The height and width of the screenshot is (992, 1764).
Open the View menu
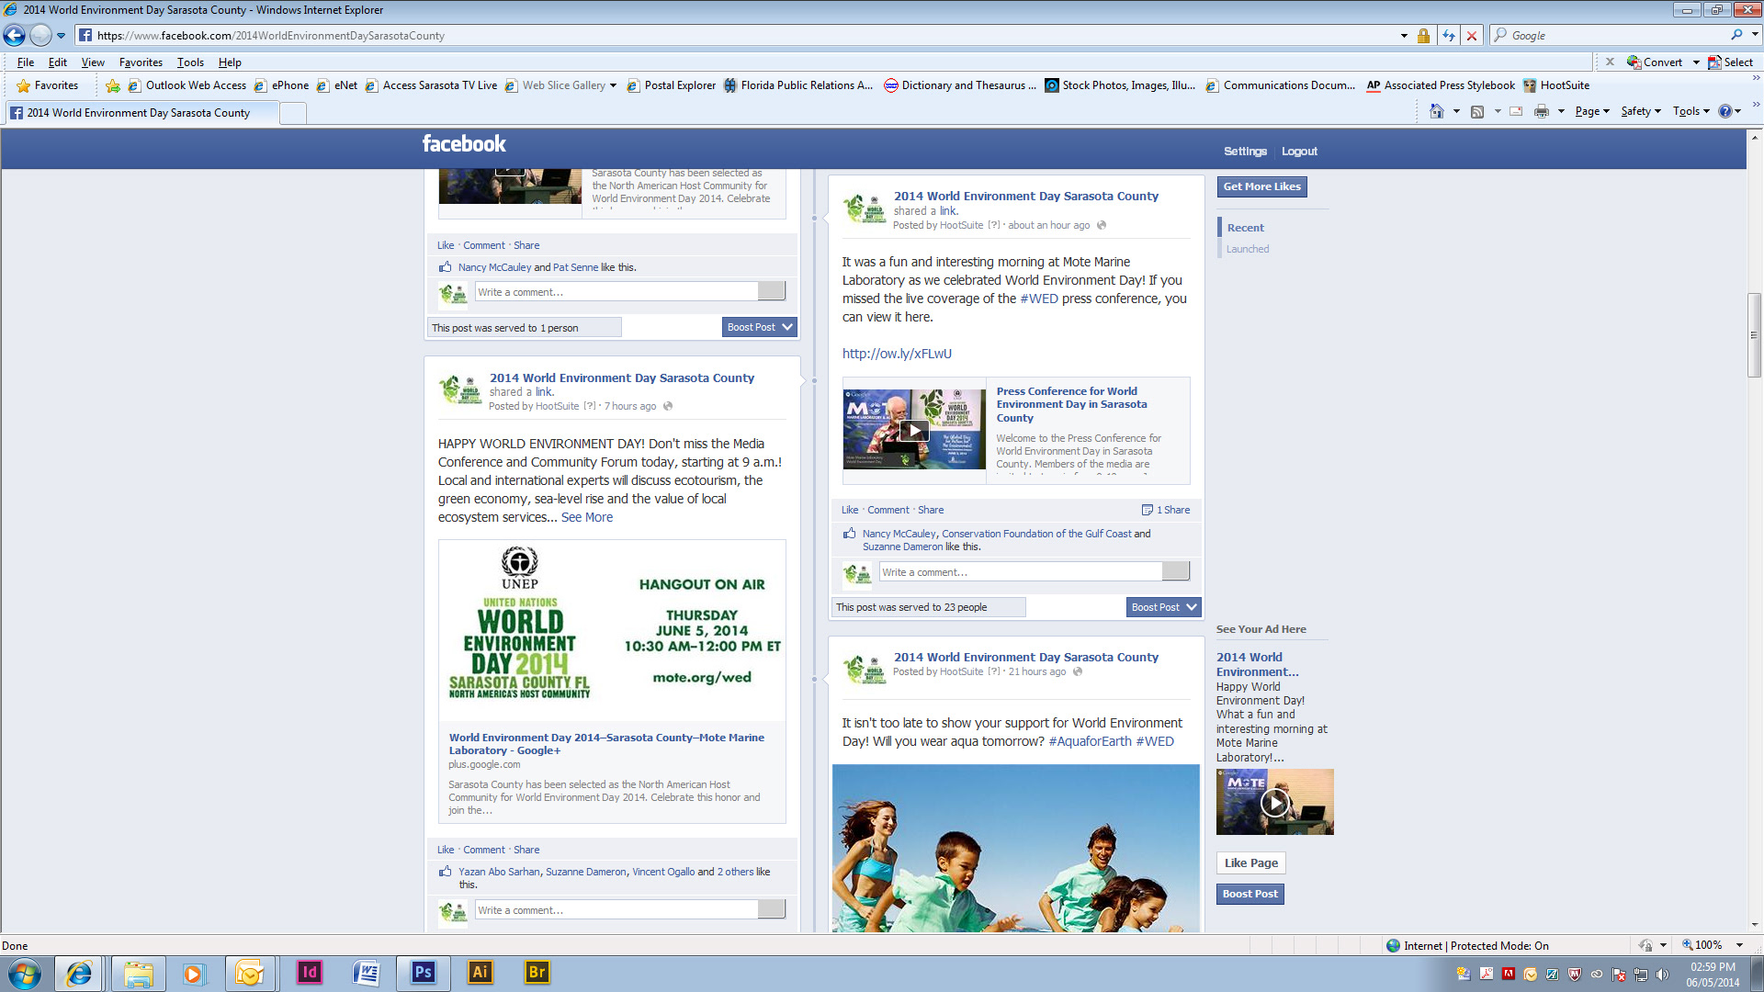[x=93, y=62]
